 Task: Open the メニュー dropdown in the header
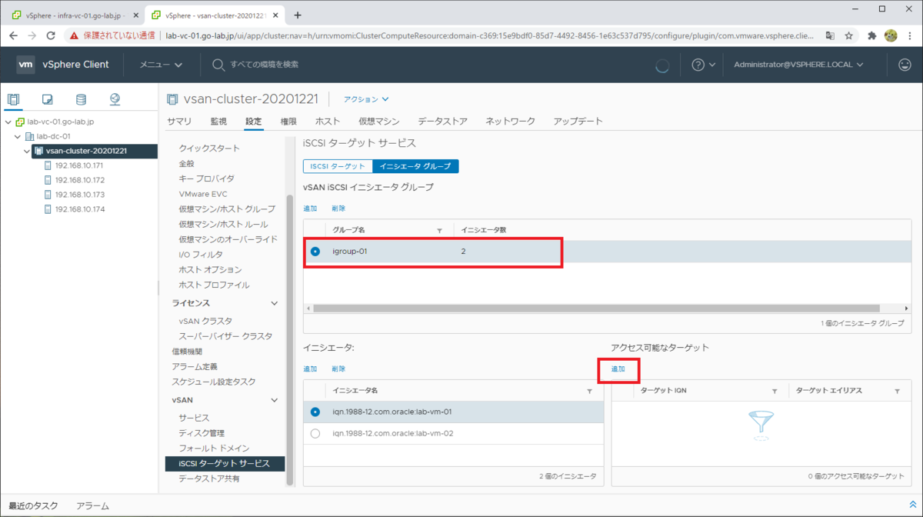(x=161, y=65)
